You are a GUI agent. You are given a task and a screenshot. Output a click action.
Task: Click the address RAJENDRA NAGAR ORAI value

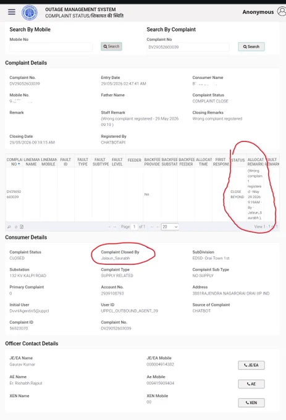coord(231,293)
